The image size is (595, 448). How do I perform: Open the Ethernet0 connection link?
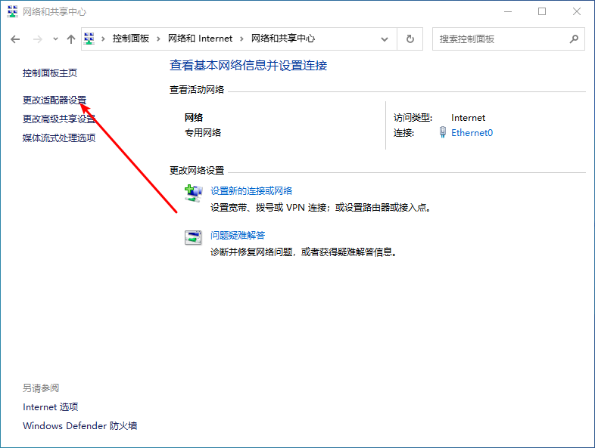tap(472, 132)
